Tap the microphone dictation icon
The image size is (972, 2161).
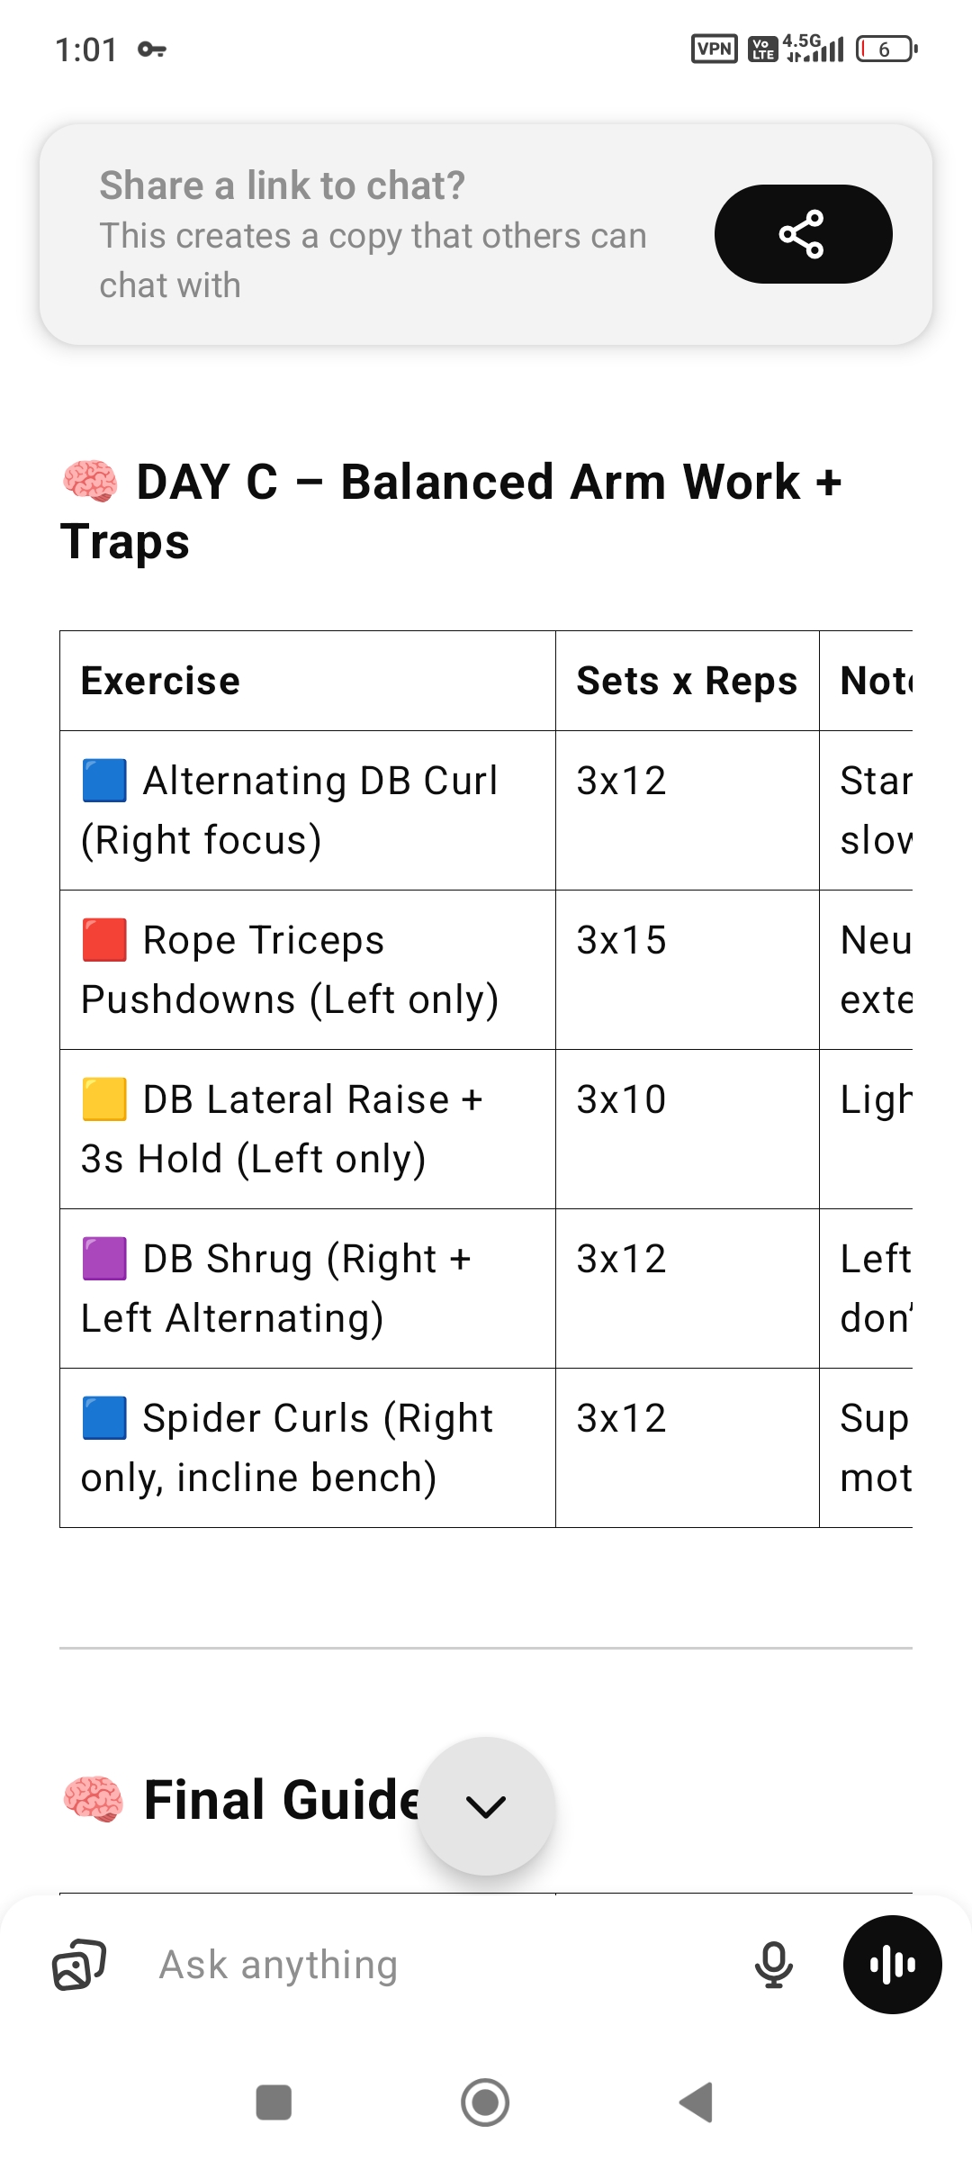coord(773,1965)
